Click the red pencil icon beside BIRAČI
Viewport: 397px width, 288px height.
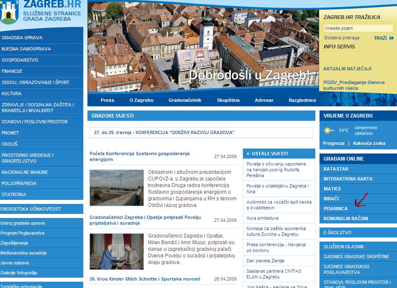click(361, 199)
